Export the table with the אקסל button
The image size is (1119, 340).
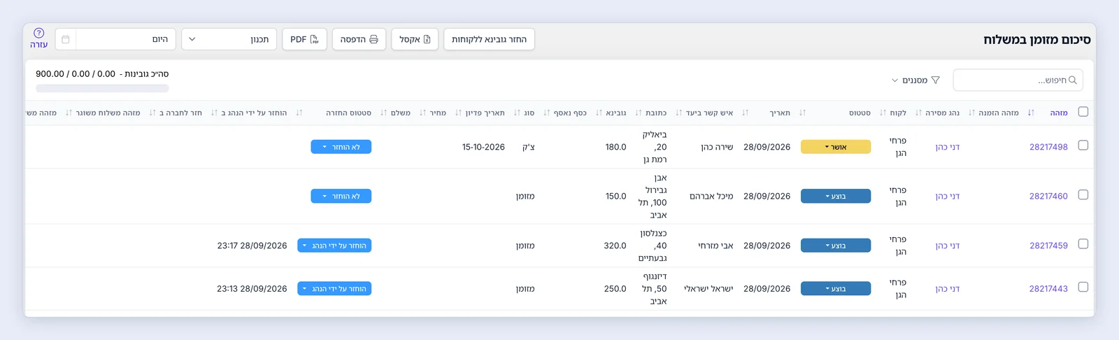(x=415, y=39)
